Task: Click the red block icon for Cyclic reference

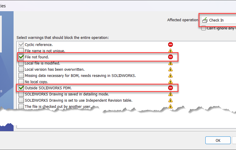Action: (170, 44)
